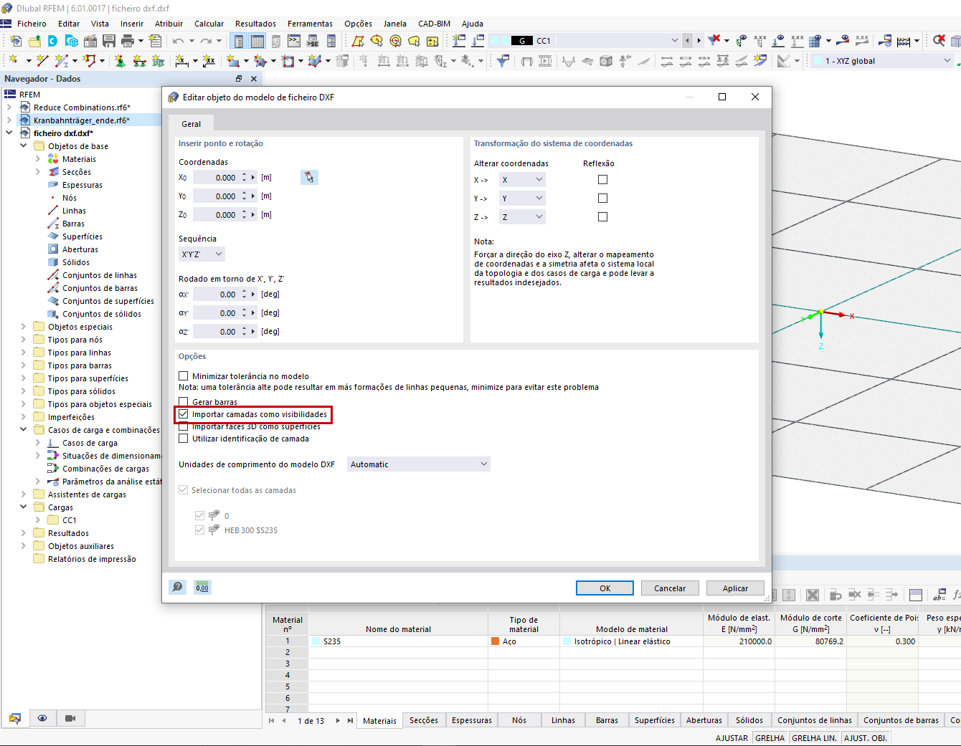Toggle the GRELHA status bar button
The image size is (961, 746).
point(770,738)
